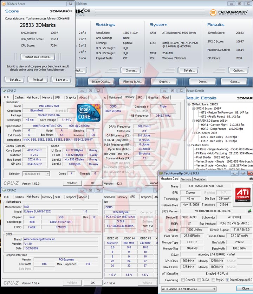Select CPU1 - Red Valley result row
The width and height of the screenshot is (253, 294).
(219, 137)
